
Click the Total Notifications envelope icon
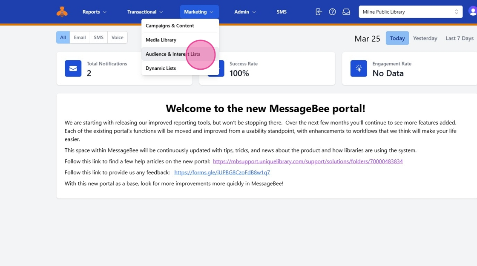pos(73,69)
